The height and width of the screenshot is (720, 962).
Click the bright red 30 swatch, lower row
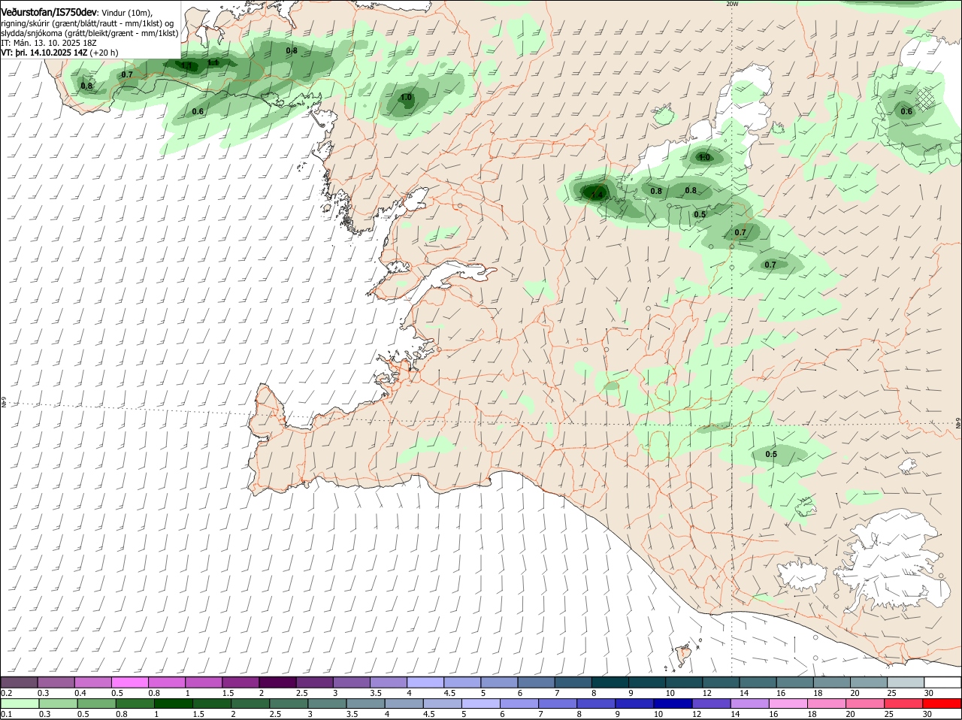click(x=942, y=703)
